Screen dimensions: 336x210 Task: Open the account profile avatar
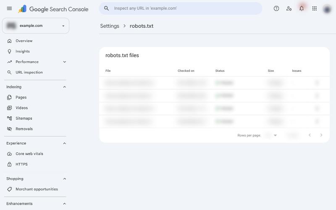pos(327,9)
